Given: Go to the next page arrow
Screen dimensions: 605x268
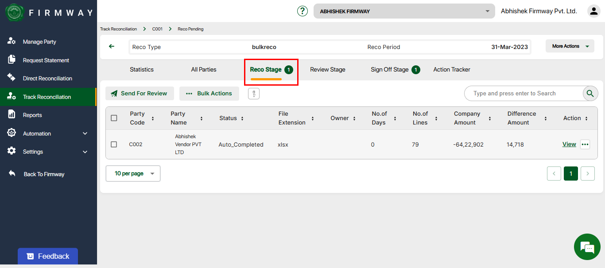Looking at the screenshot, I should 588,174.
